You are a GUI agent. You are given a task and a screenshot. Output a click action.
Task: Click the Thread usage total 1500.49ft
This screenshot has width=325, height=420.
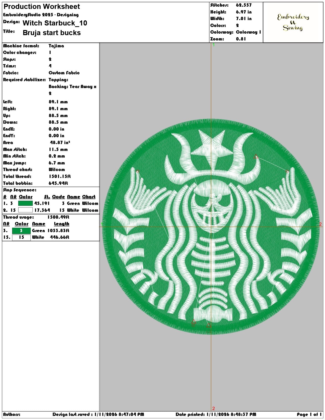click(x=58, y=217)
